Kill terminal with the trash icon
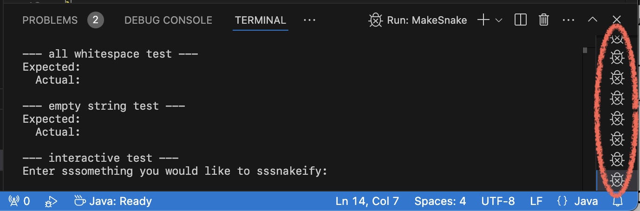 click(544, 20)
